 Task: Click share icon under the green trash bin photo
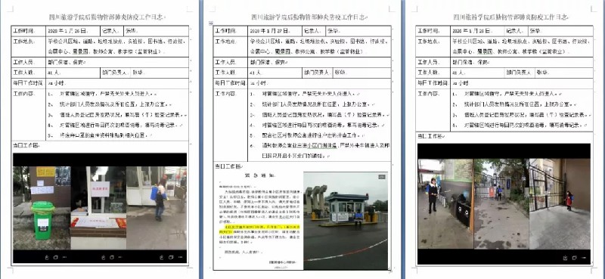pyautogui.click(x=46, y=257)
